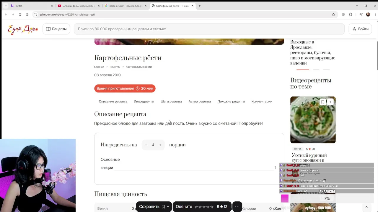Click the Белки nutrition label

coord(102,208)
